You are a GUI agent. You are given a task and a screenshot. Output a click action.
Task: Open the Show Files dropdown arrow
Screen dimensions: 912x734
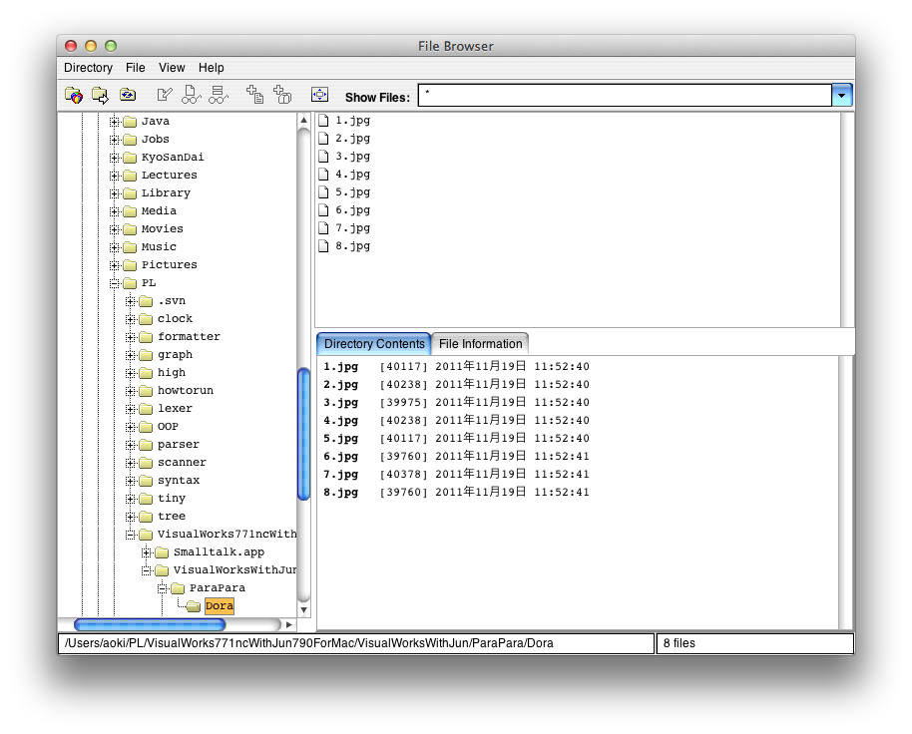pyautogui.click(x=842, y=96)
